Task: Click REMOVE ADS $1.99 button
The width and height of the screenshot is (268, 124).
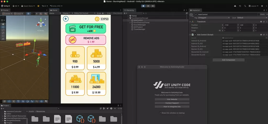Action: point(86,40)
